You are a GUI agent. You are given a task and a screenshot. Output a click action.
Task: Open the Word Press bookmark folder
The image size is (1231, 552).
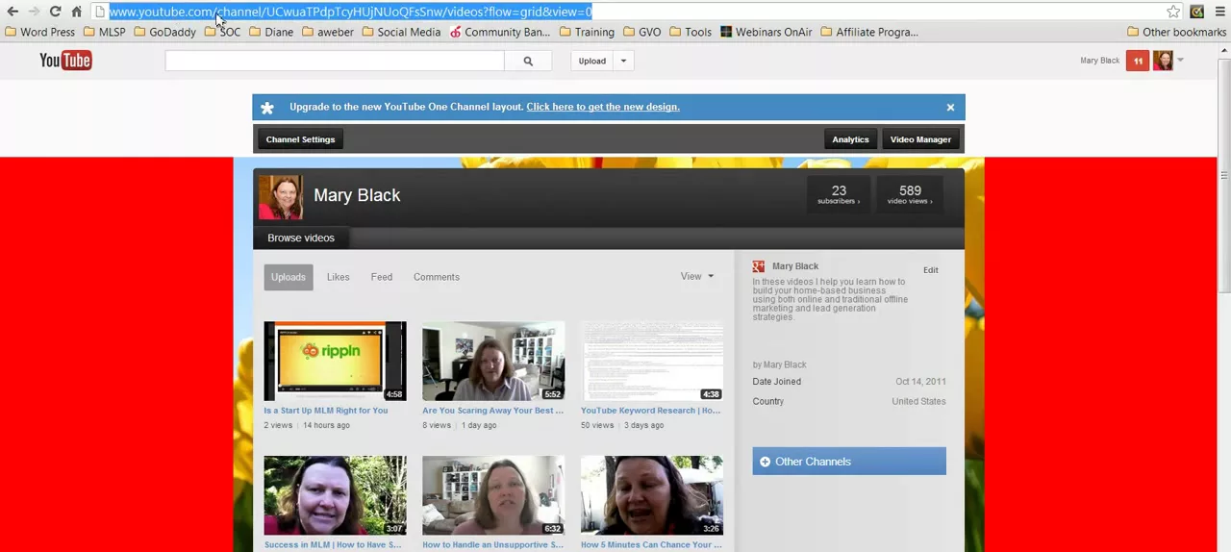click(x=39, y=32)
